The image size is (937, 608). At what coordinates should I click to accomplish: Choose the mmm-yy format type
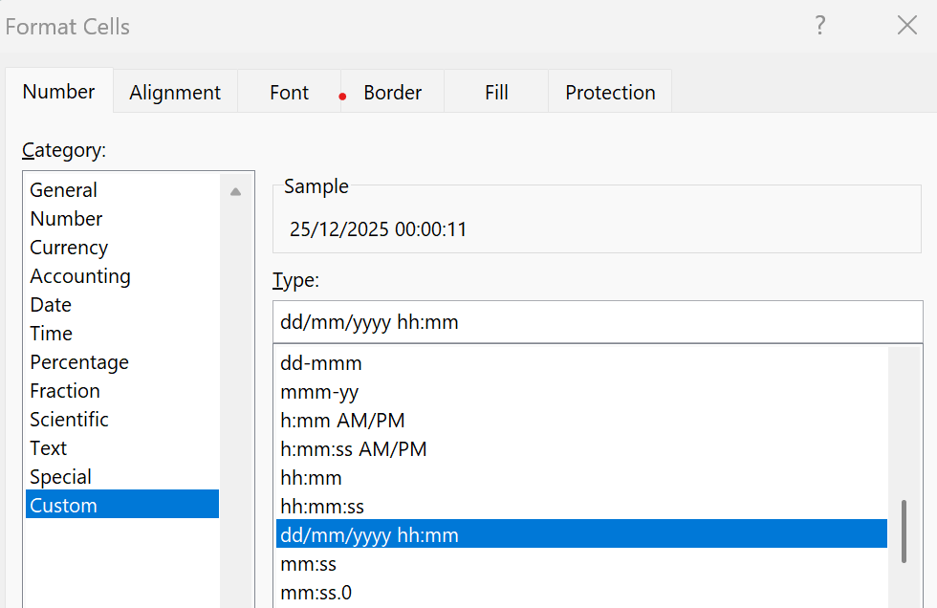[320, 392]
